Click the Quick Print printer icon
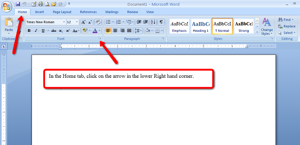 40,4
